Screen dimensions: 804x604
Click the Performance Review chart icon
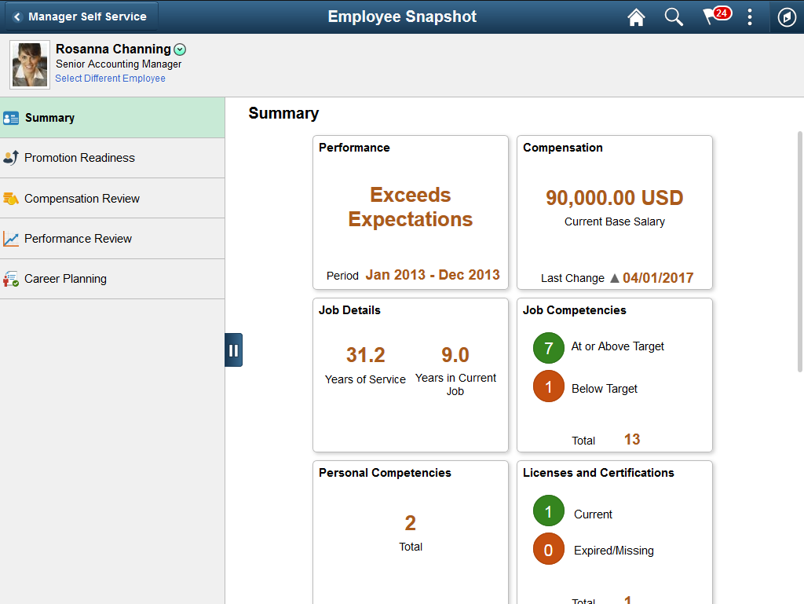point(11,239)
